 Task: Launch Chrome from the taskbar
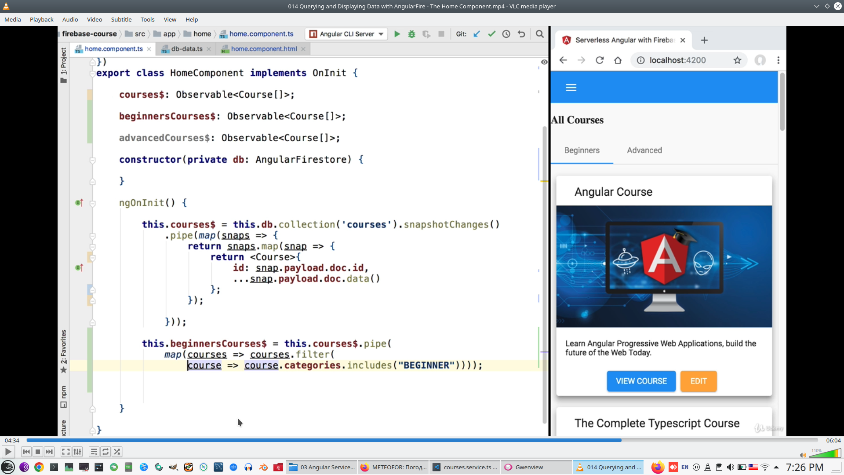coord(39,467)
